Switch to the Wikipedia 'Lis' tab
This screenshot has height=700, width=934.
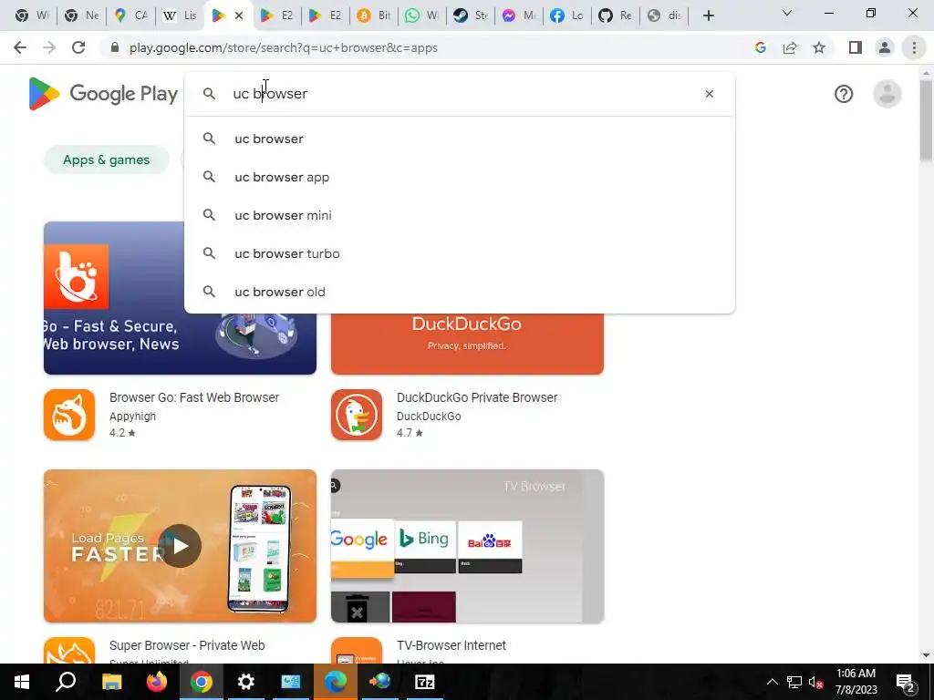coord(180,15)
